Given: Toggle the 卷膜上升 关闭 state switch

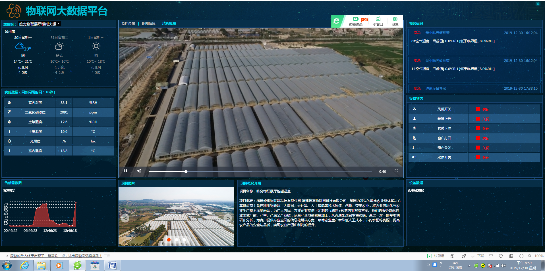Looking at the screenshot, I should tap(483, 119).
